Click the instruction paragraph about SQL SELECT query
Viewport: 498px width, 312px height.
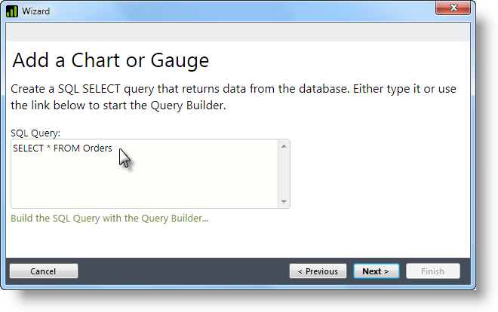[x=233, y=97]
